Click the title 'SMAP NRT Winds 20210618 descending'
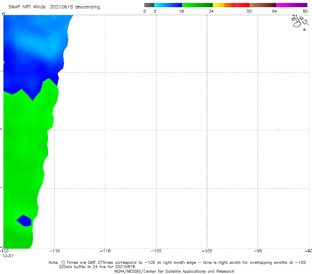312x274 pixels. 54,7
